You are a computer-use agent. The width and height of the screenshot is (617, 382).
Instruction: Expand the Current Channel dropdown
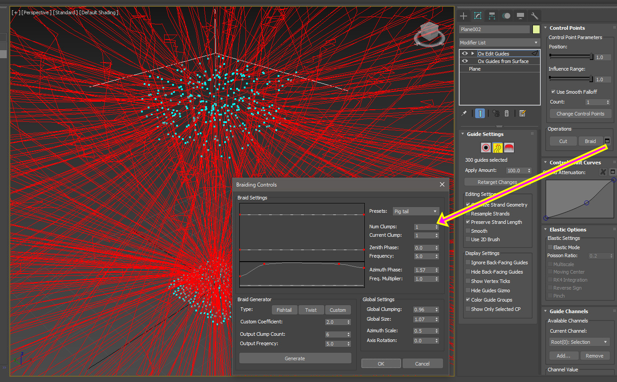coord(579,342)
